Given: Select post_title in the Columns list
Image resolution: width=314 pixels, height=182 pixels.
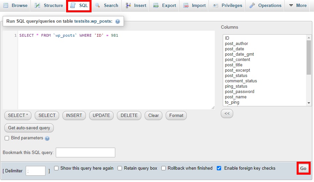Looking at the screenshot, I should tap(233, 65).
